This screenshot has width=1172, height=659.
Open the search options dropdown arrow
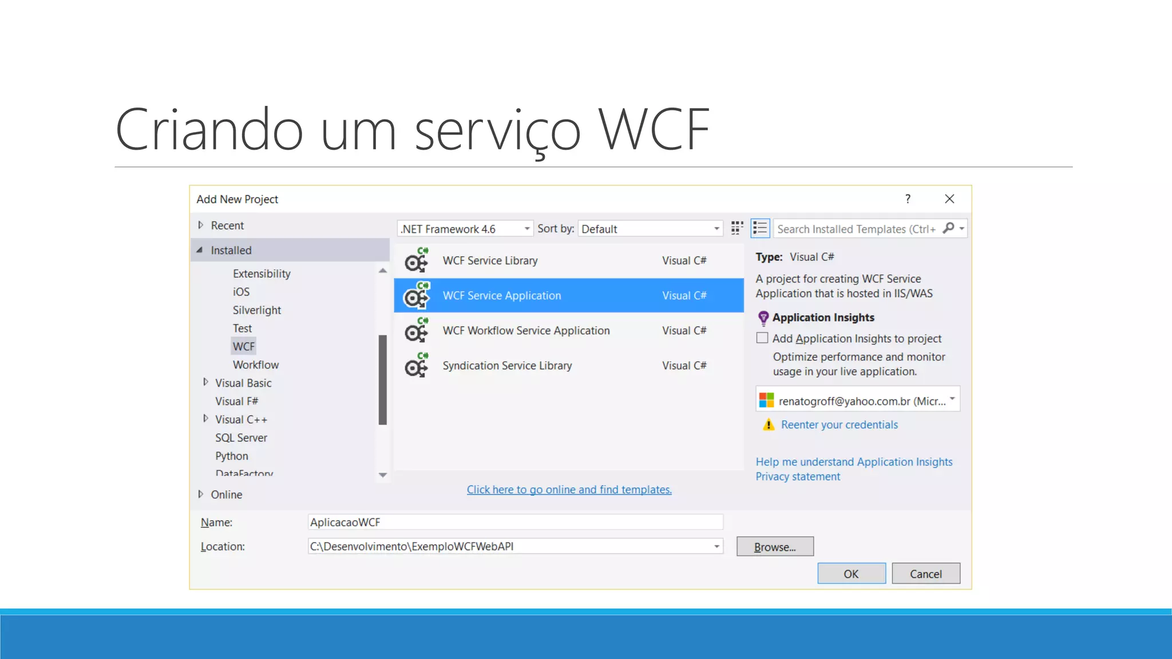tap(962, 228)
